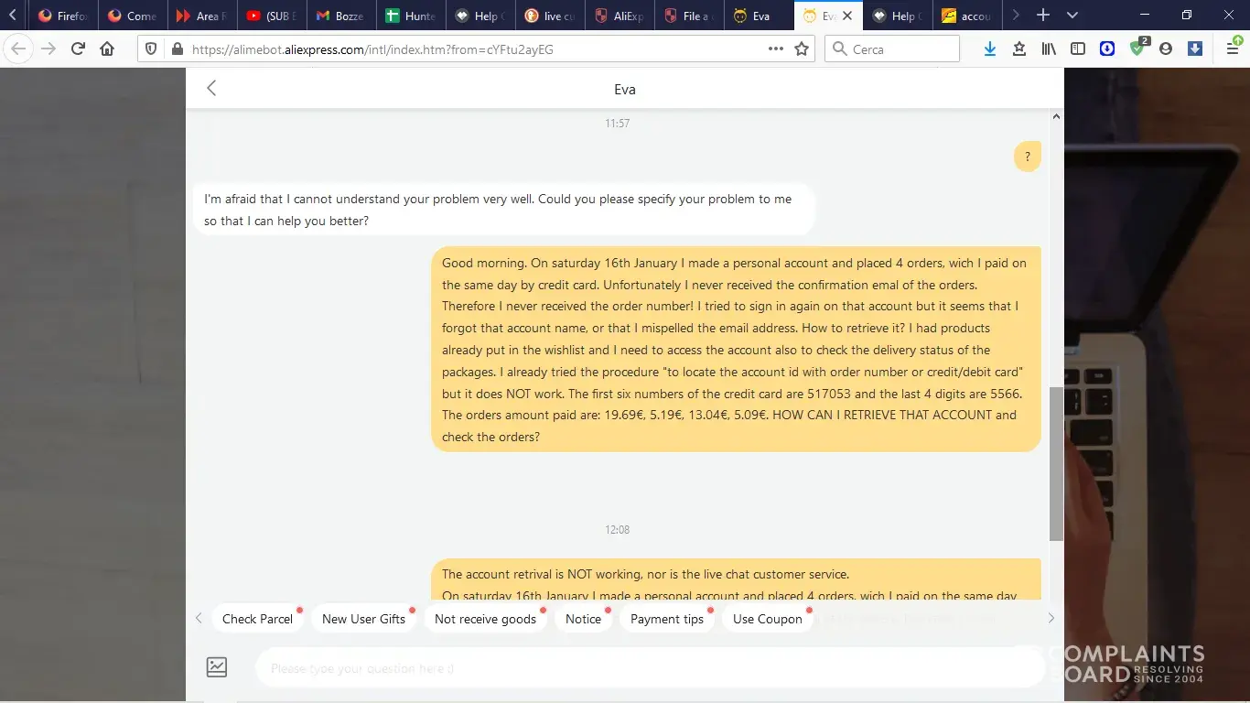Go back to the previous page in Firefox

click(x=18, y=49)
